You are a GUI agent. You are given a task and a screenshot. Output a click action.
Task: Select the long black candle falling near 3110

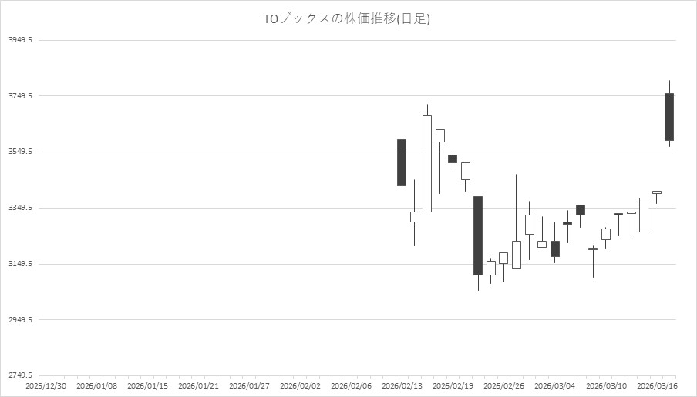click(478, 235)
